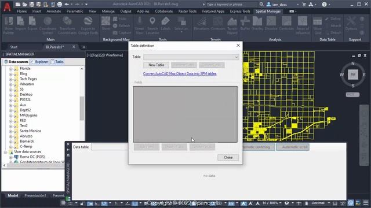Click the Capture background map button
The height and width of the screenshot is (208, 371).
pyautogui.click(x=122, y=33)
